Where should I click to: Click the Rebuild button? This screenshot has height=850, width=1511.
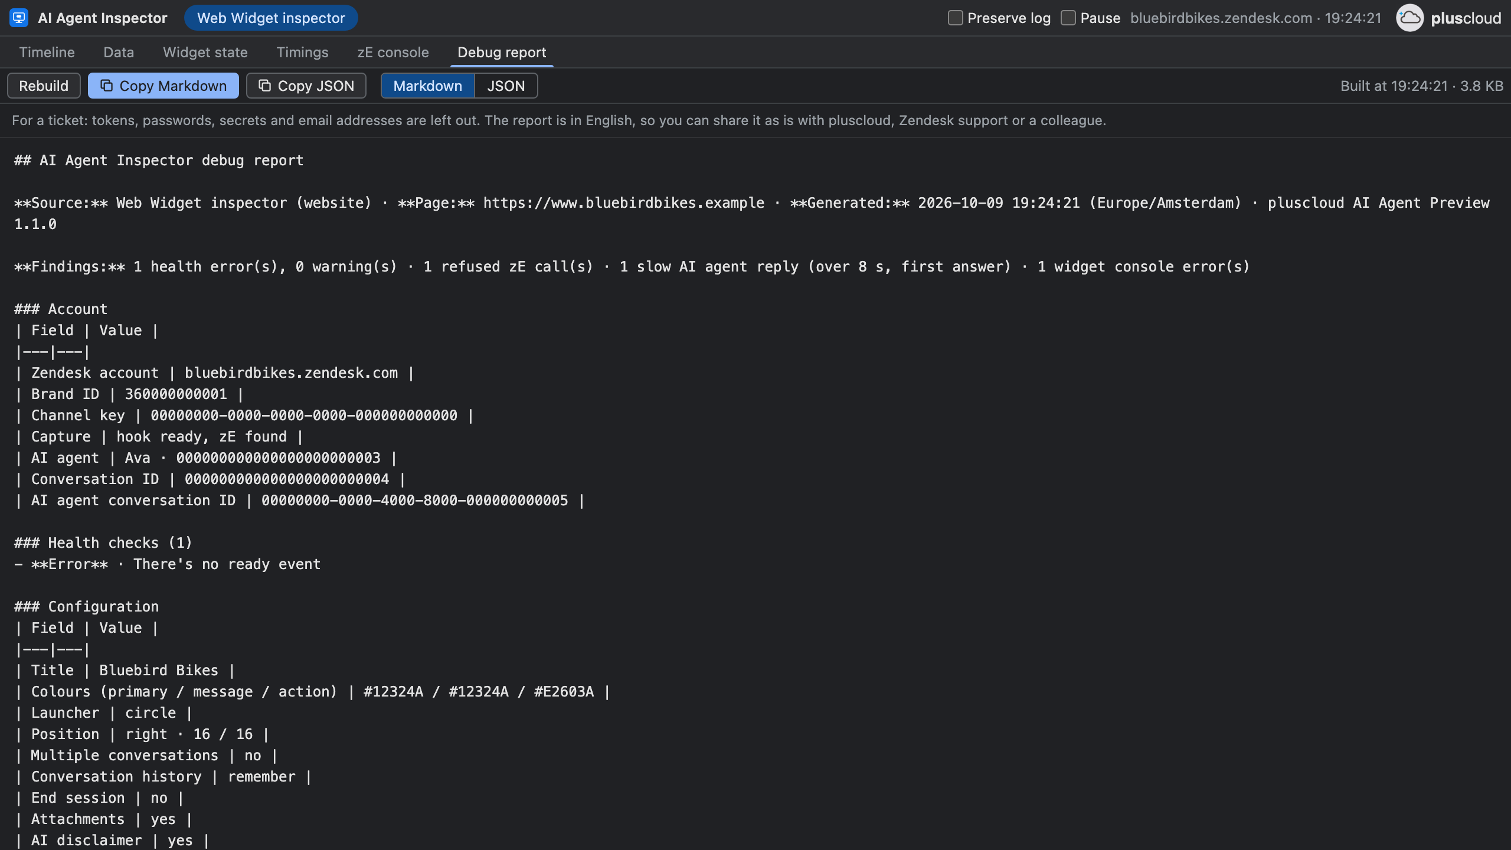click(x=44, y=86)
